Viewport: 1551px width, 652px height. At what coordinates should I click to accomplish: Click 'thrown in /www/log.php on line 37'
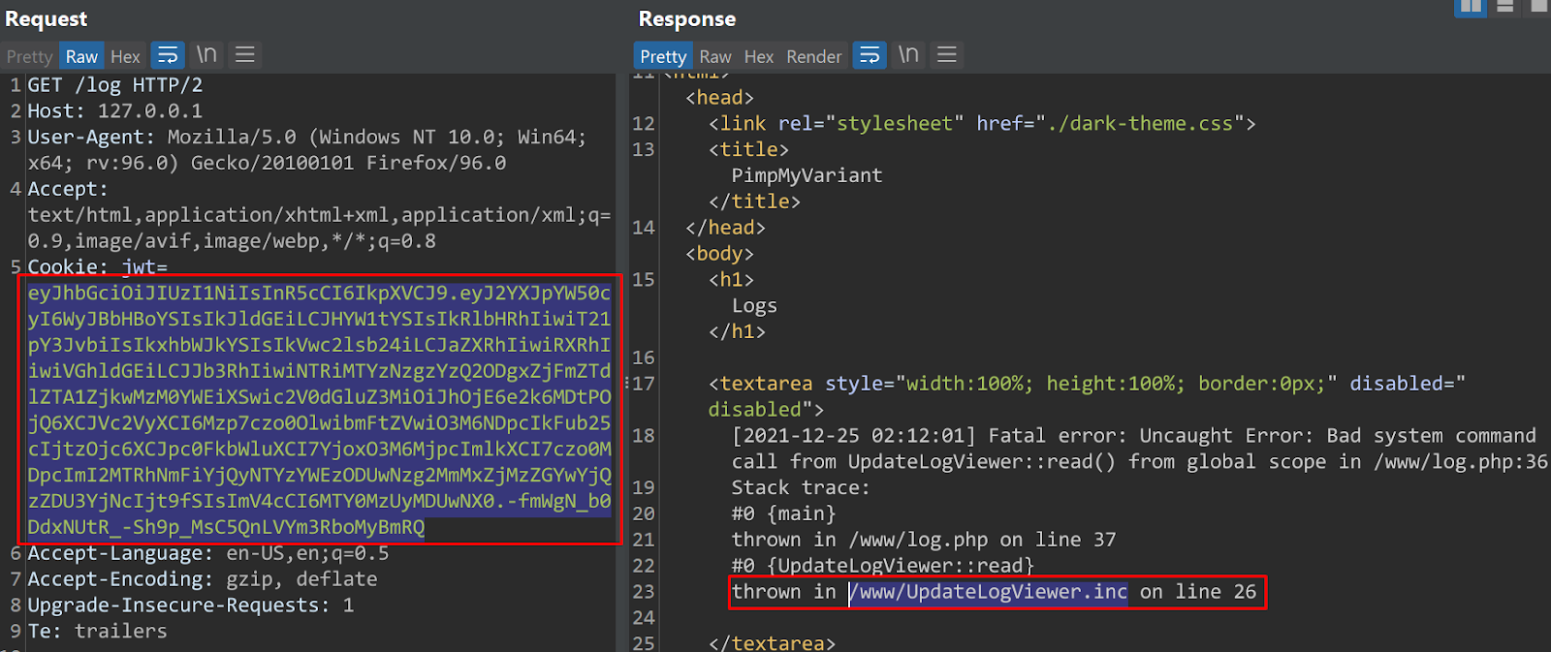(x=924, y=540)
